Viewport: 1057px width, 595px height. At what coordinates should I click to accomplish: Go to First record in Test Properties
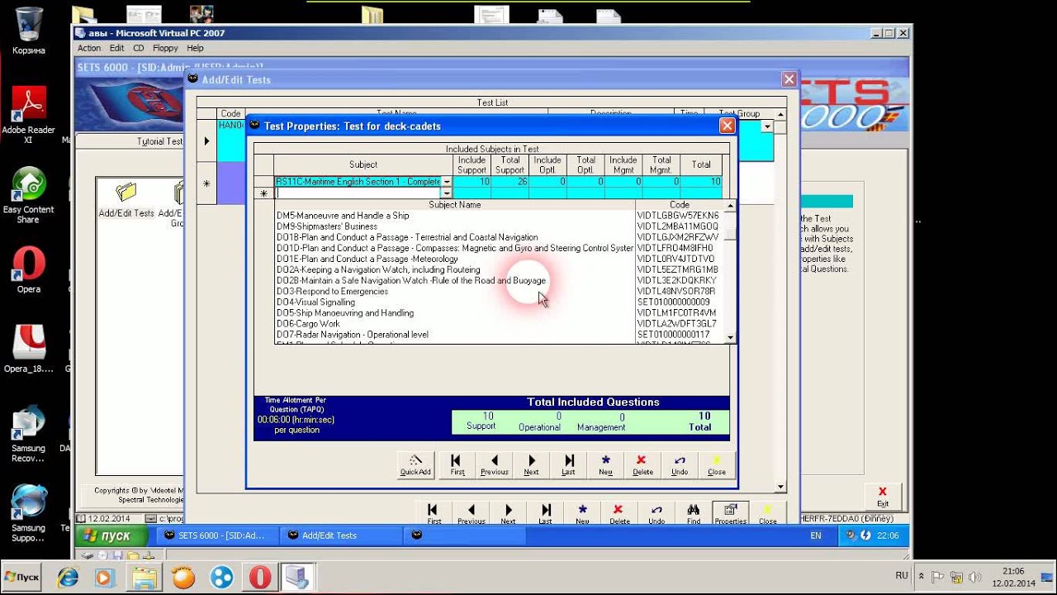457,464
